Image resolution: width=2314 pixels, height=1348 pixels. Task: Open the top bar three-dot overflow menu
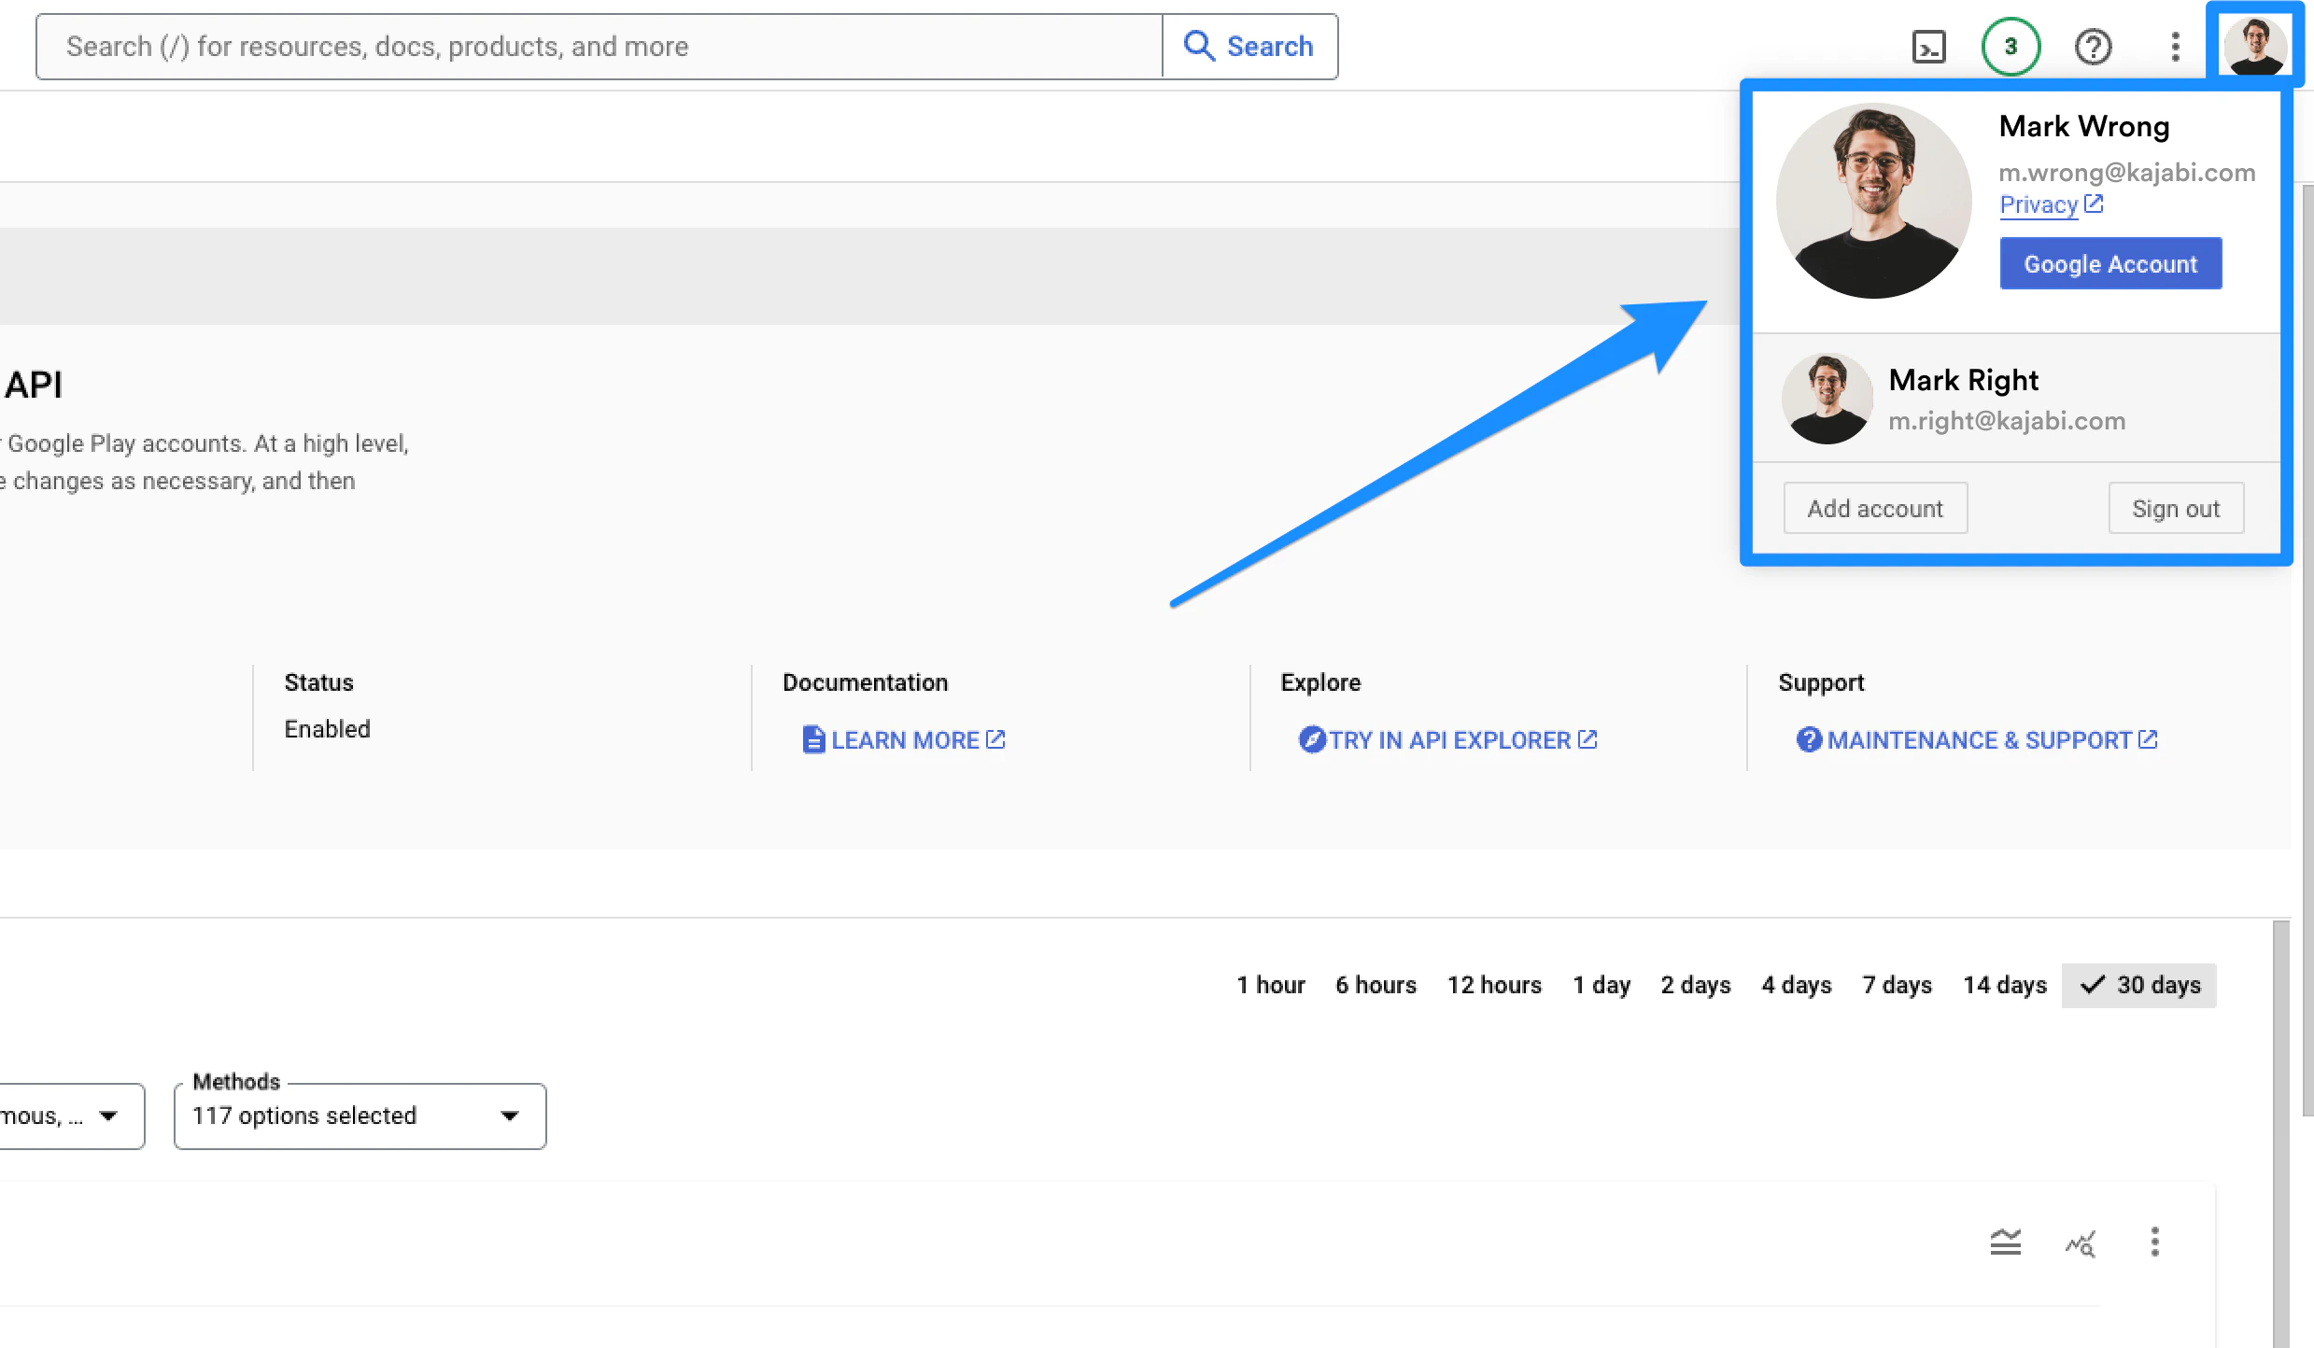[x=2174, y=46]
